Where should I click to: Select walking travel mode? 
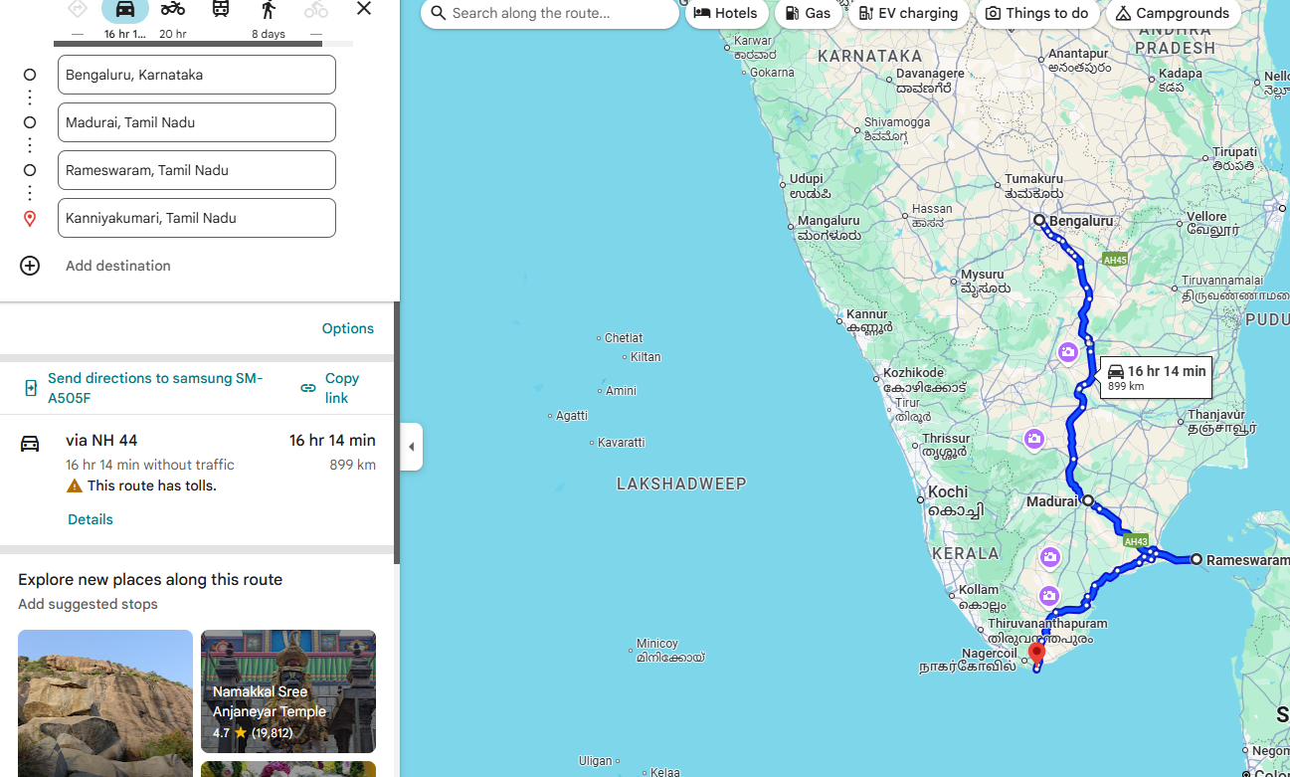[x=269, y=10]
